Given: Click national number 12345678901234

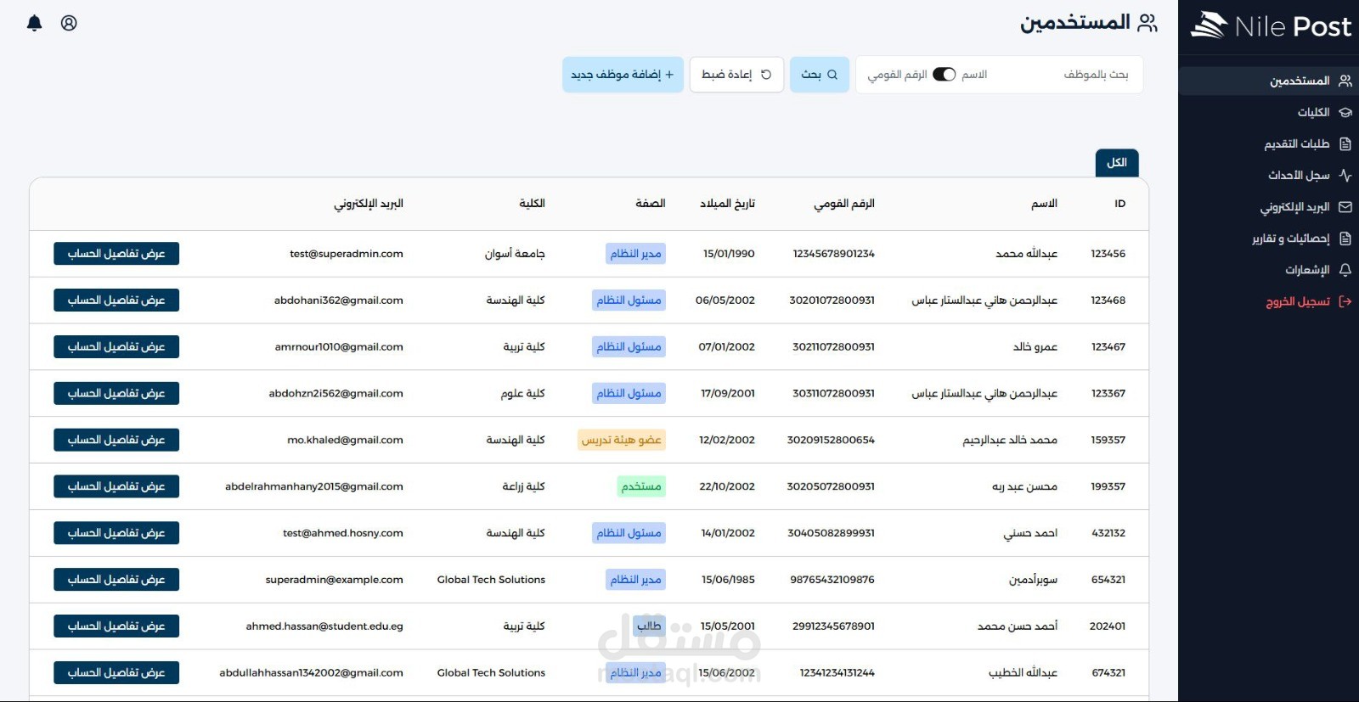Looking at the screenshot, I should [834, 254].
